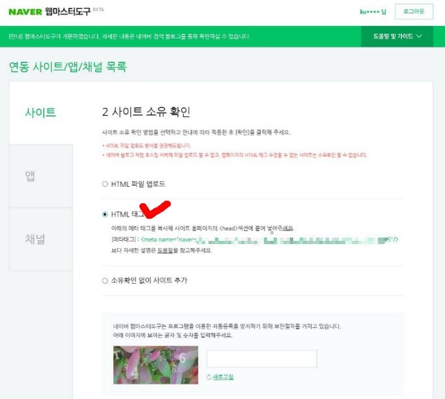This screenshot has width=445, height=399.
Task: Click the NAVER logo
Action: coord(25,12)
